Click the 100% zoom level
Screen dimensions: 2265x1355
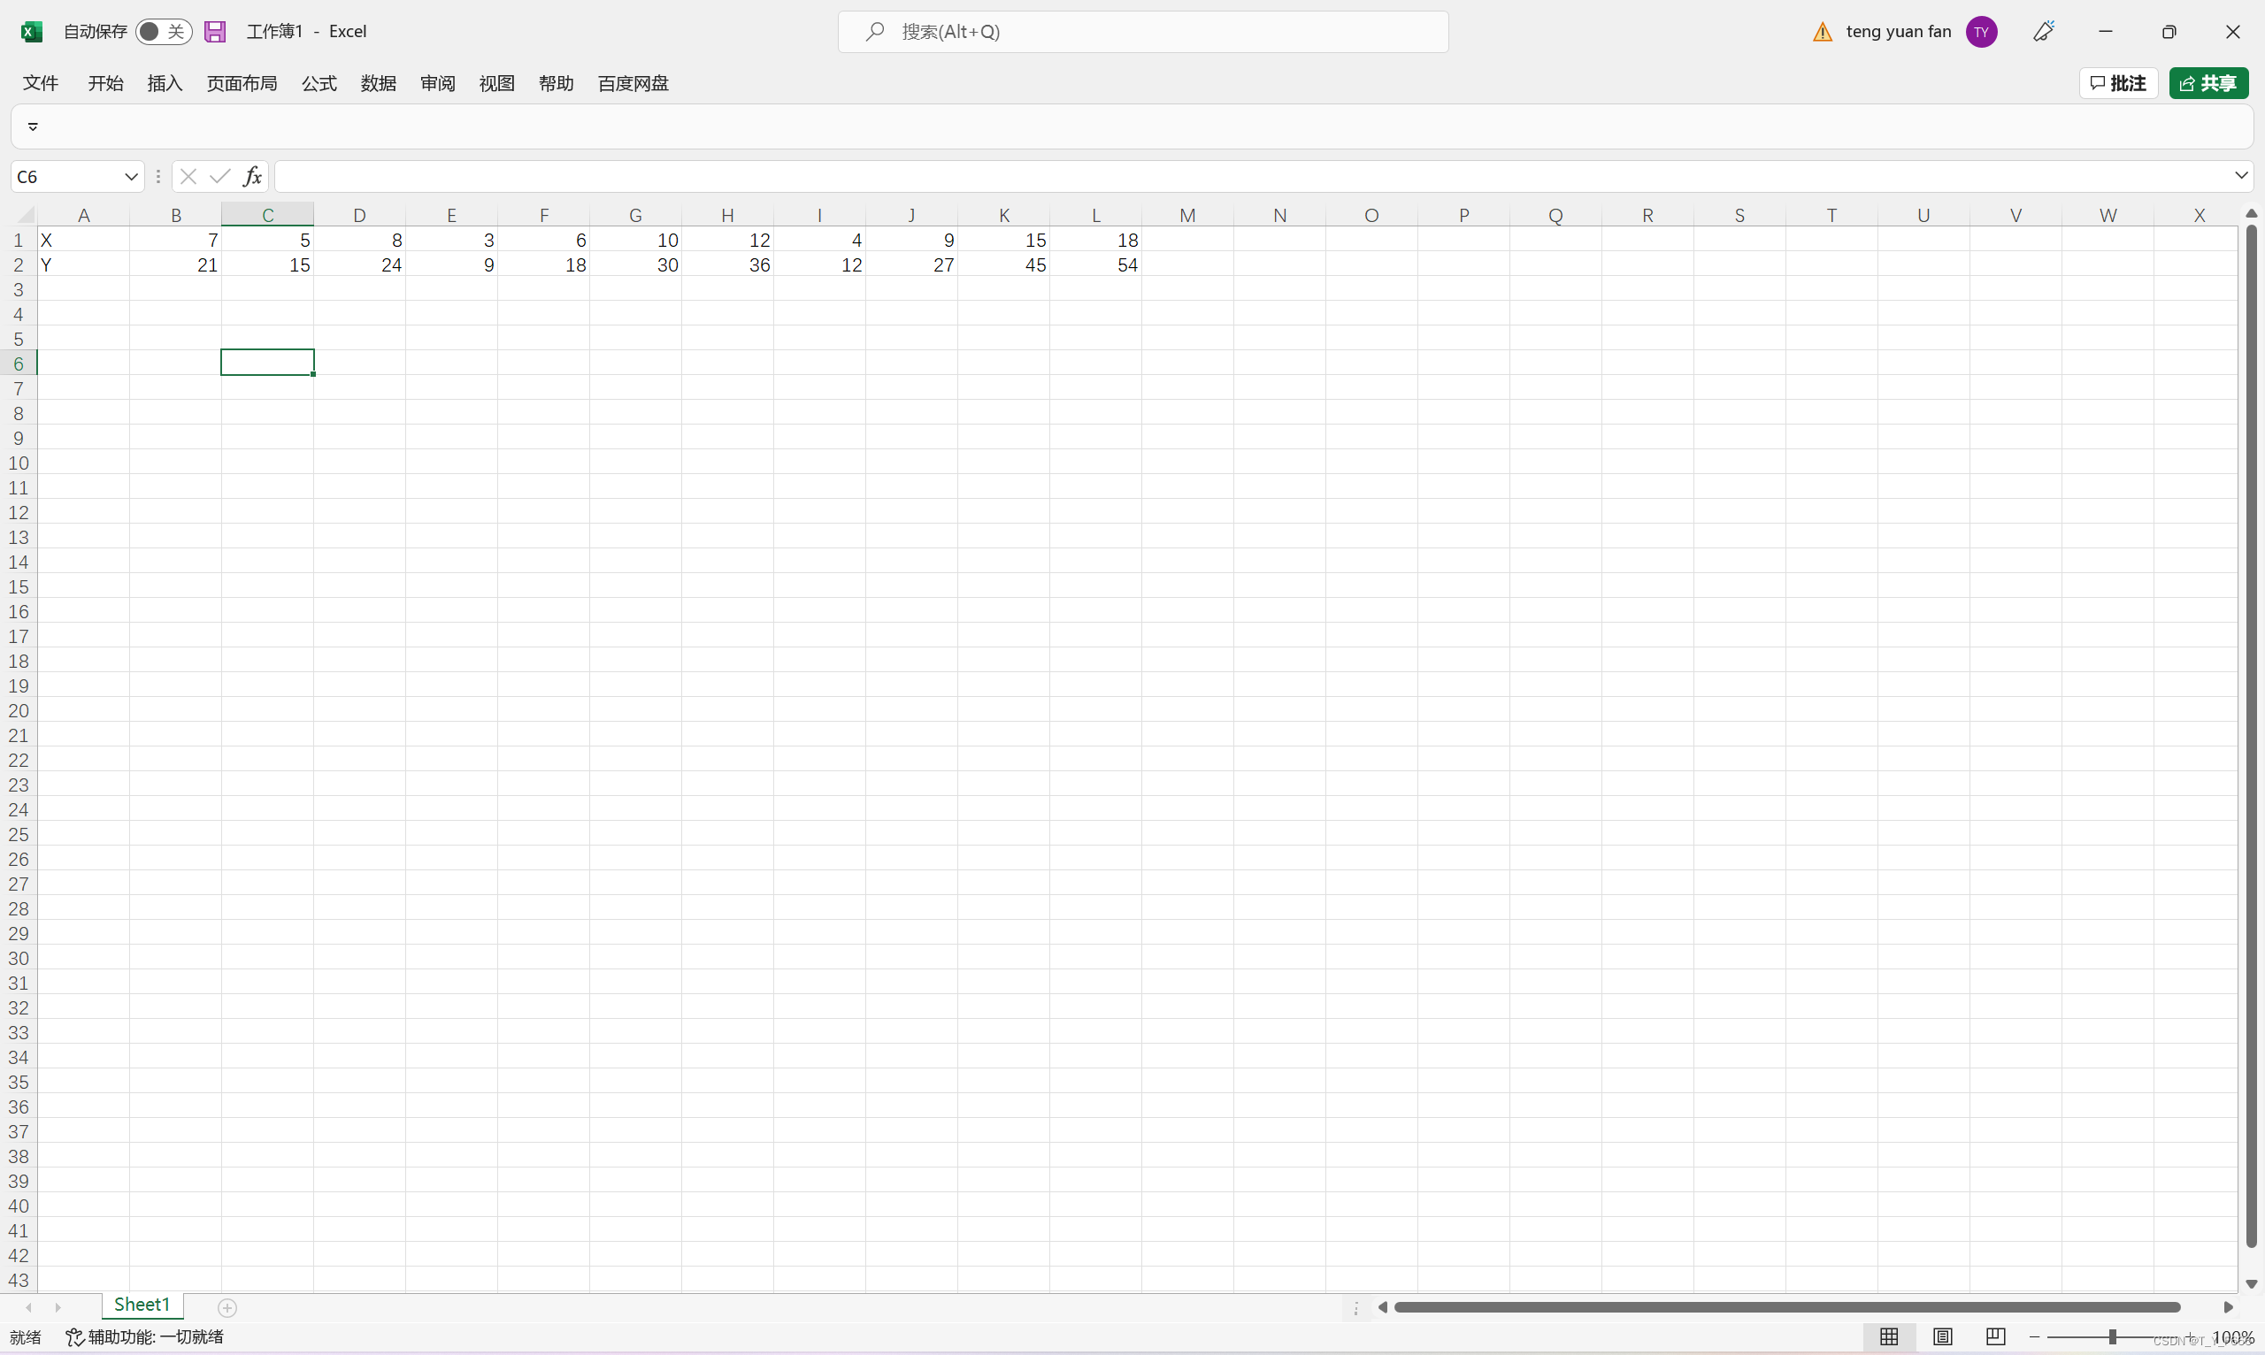point(2233,1337)
